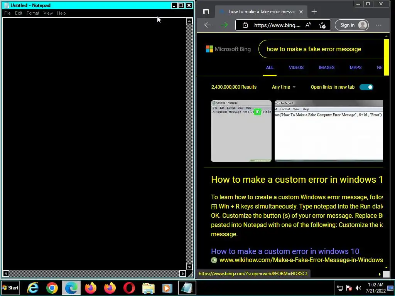Click the Start button
The height and width of the screenshot is (296, 395).
pos(10,288)
